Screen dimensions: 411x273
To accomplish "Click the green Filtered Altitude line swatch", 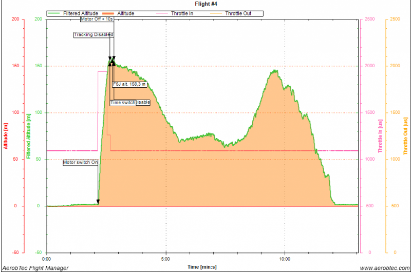I will 55,13.
